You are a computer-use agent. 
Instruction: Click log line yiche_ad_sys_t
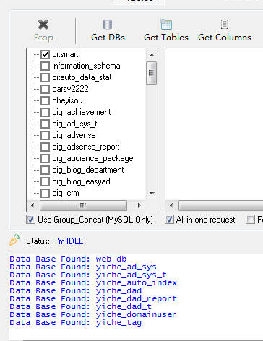click(x=88, y=275)
